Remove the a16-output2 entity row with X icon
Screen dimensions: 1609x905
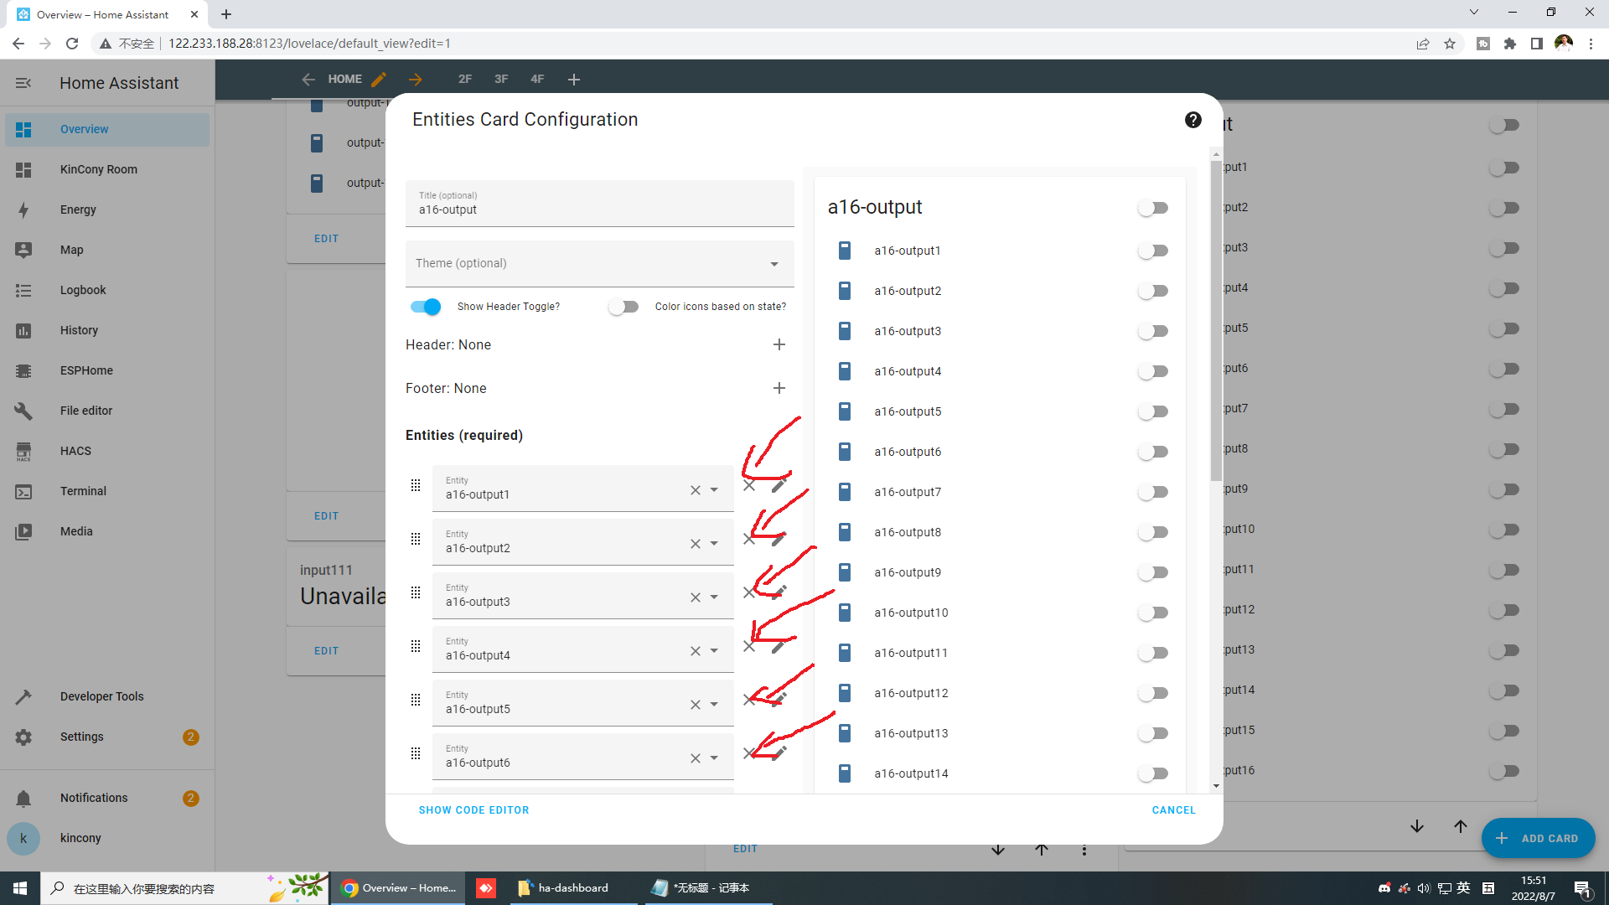(x=749, y=540)
